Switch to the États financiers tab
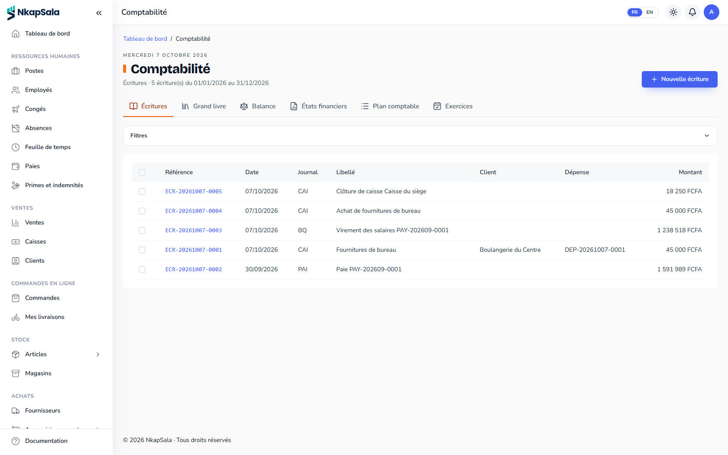The width and height of the screenshot is (728, 455). [318, 106]
